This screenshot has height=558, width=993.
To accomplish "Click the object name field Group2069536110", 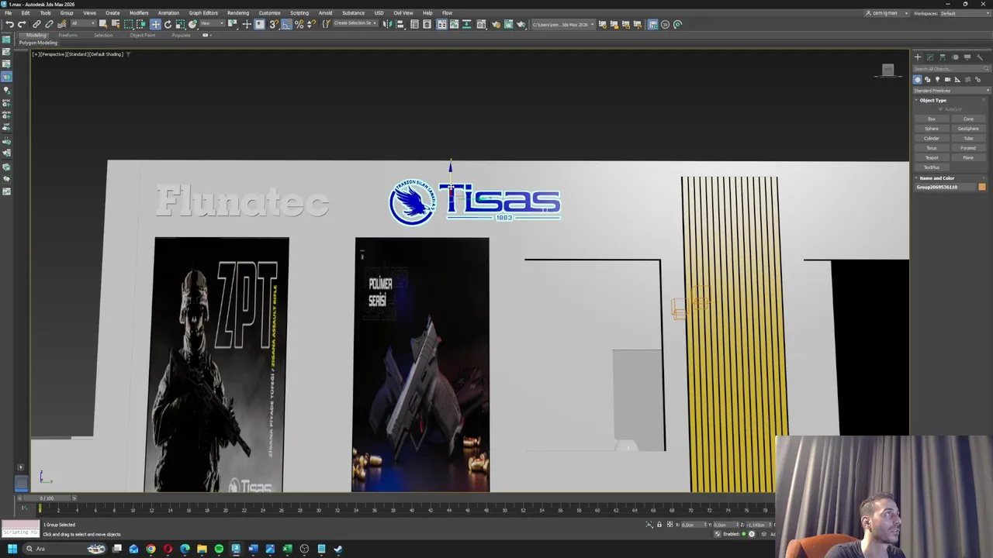I will click(945, 187).
